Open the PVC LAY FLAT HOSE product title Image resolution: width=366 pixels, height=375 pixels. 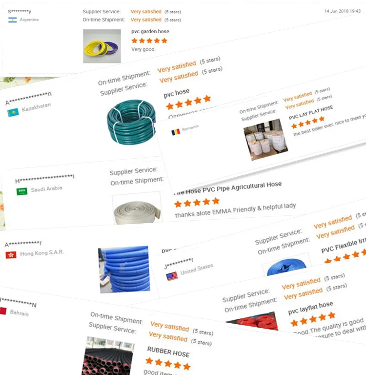pos(311,112)
